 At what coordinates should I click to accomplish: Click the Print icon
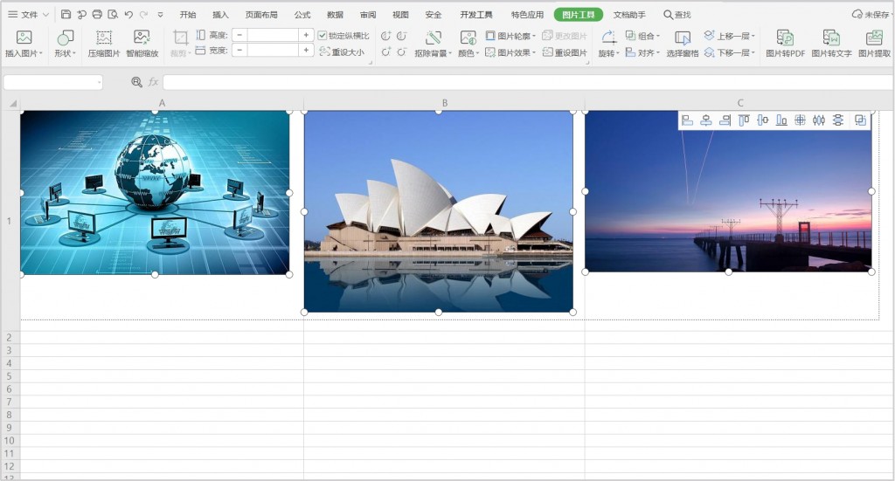pos(97,14)
